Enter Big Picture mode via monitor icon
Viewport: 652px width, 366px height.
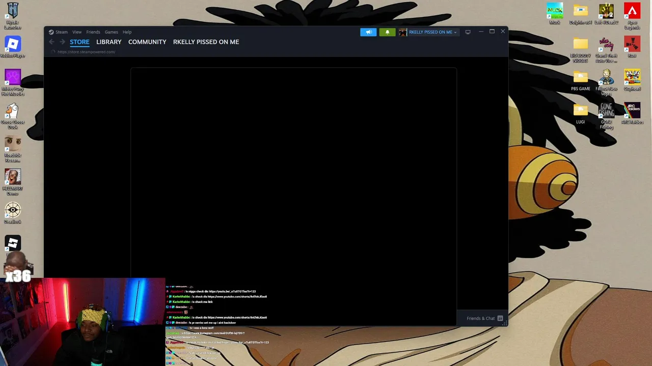468,32
